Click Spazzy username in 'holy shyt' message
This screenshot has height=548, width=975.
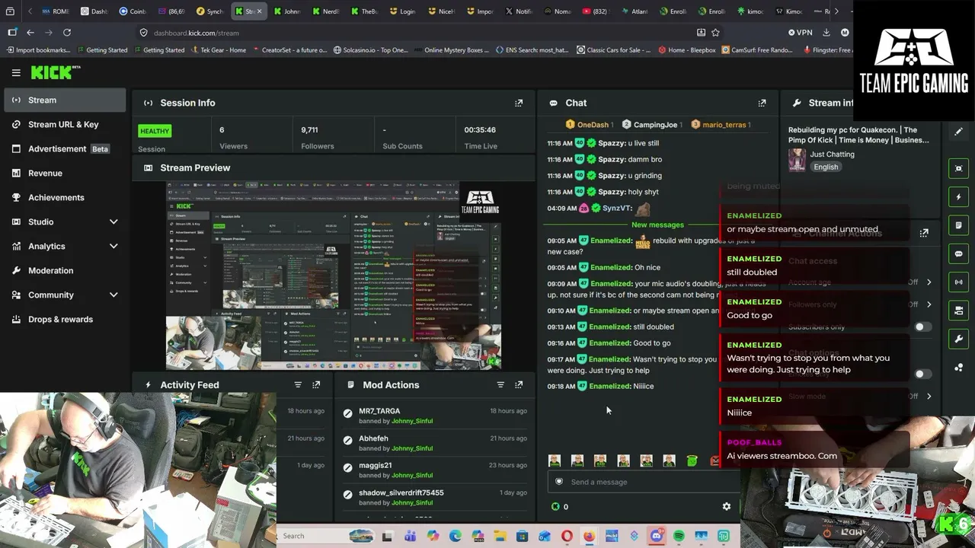coord(611,192)
